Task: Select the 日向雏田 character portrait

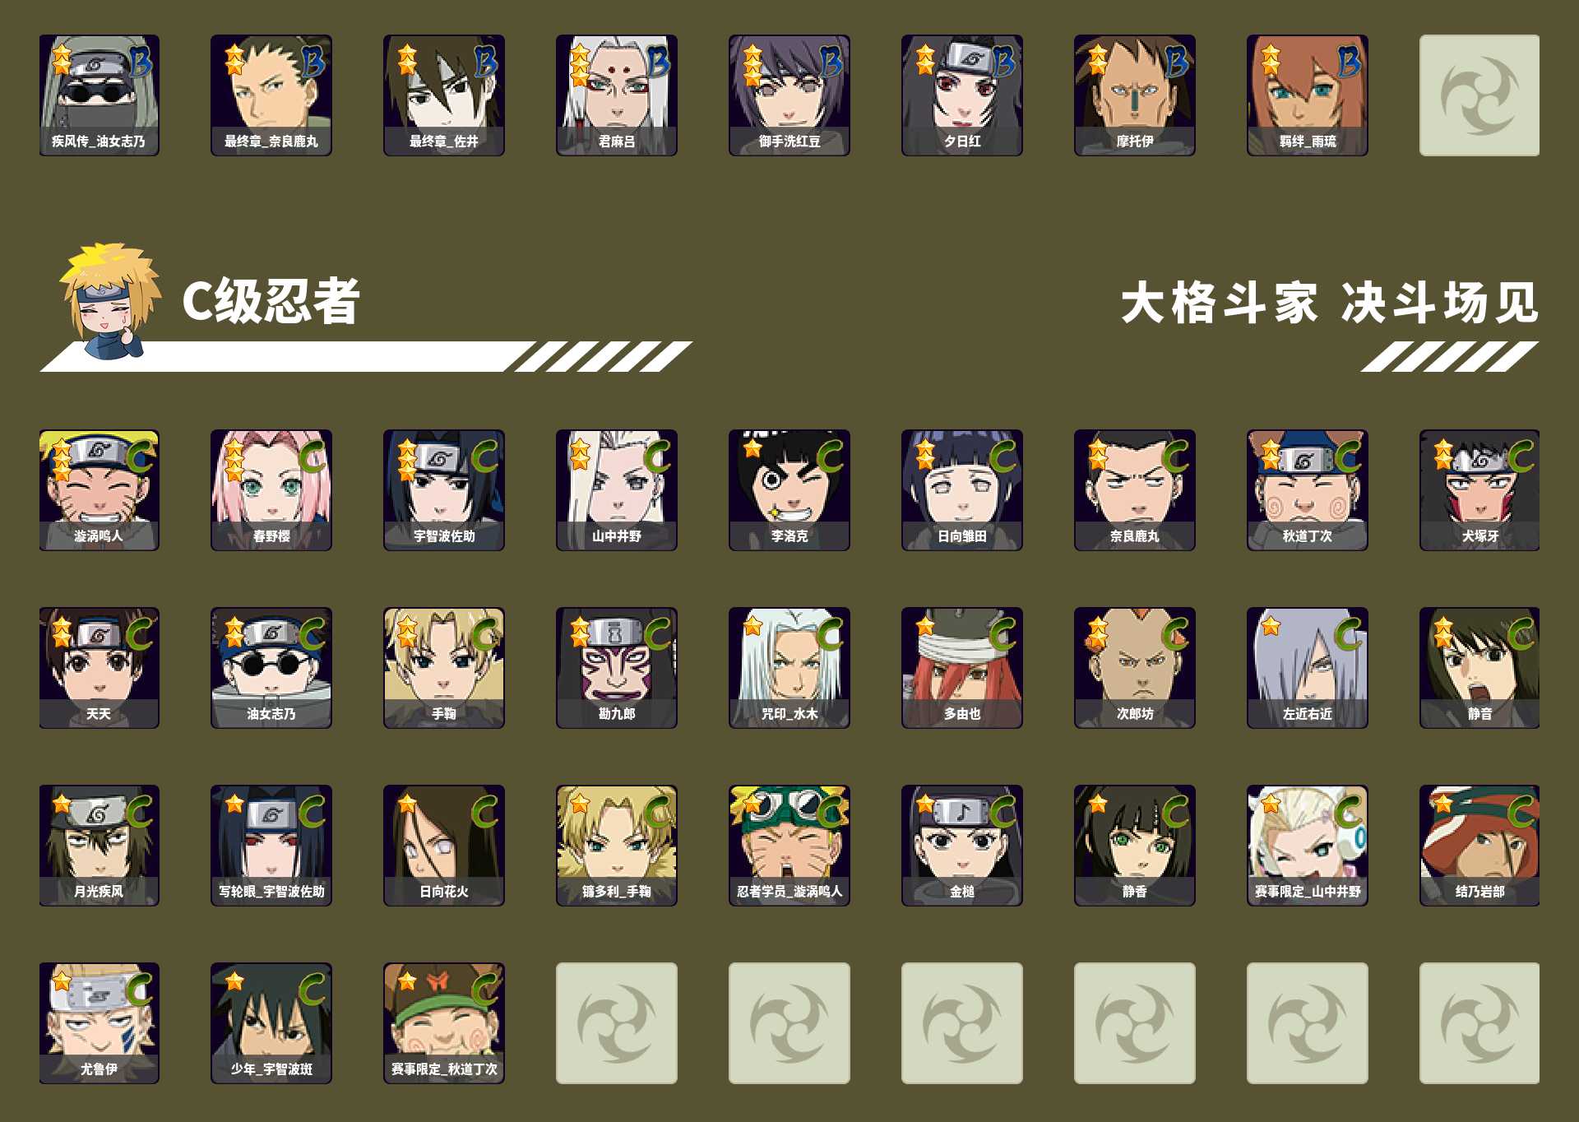Action: [962, 490]
